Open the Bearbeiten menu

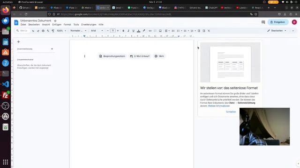coord(34,25)
